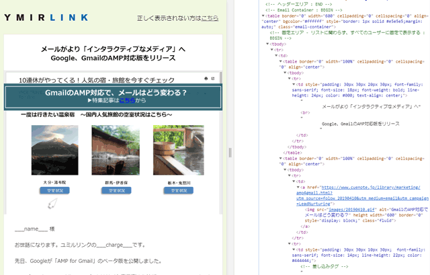Click the お世話になります。ユミルリンクの line
This screenshot has height=275, width=430.
[81, 245]
